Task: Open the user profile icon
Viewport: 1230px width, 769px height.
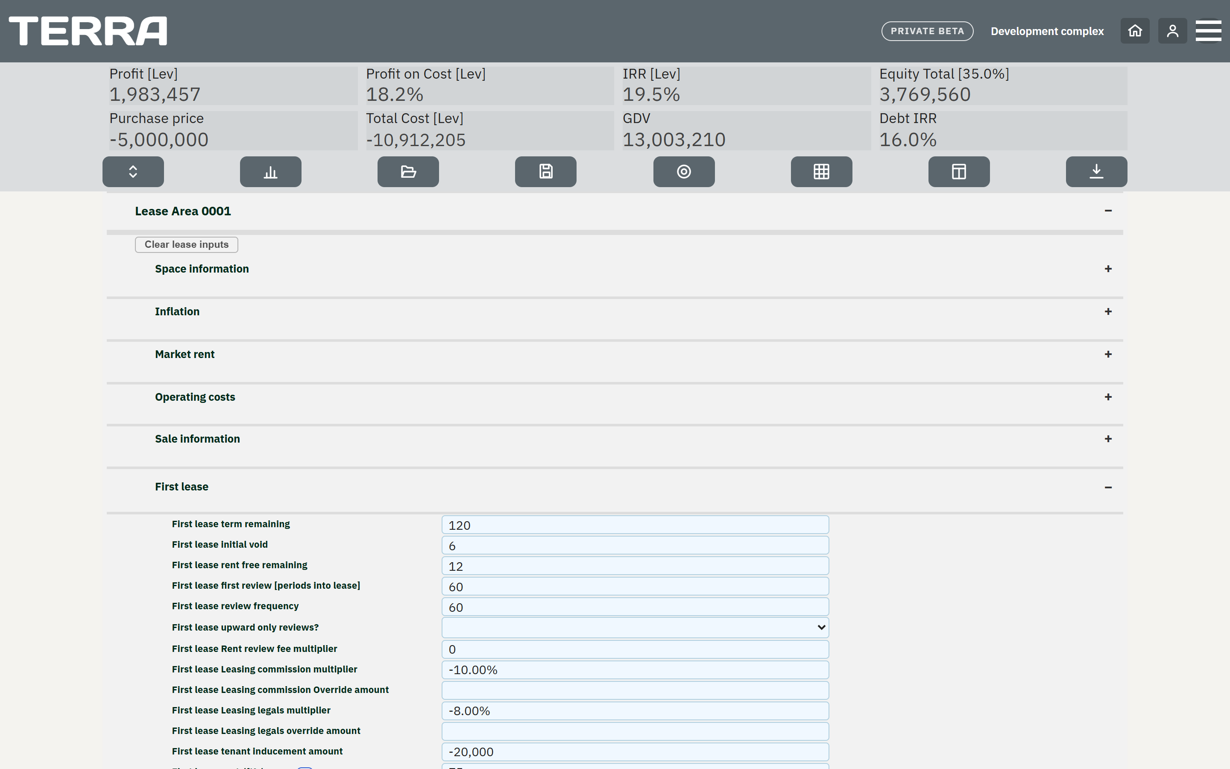Action: [1173, 31]
